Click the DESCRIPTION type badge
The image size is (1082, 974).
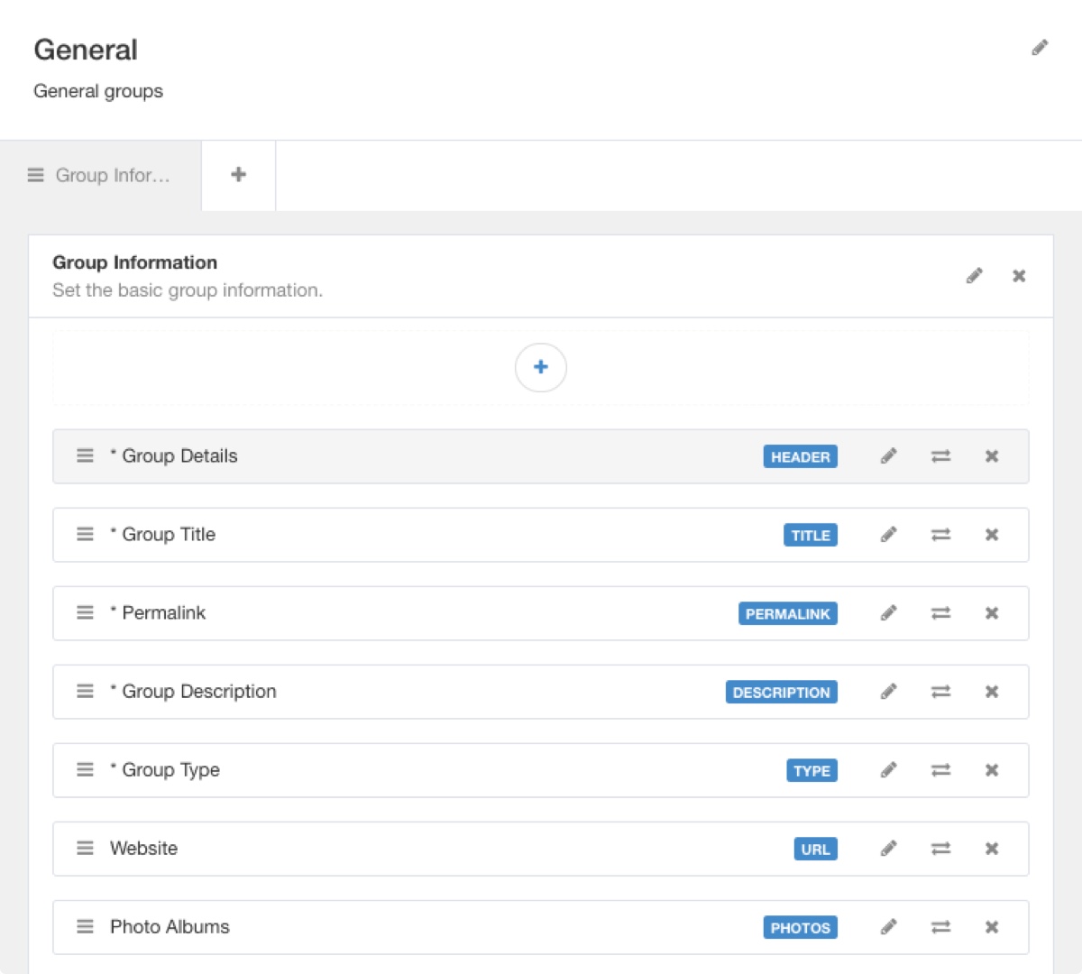[x=782, y=692]
